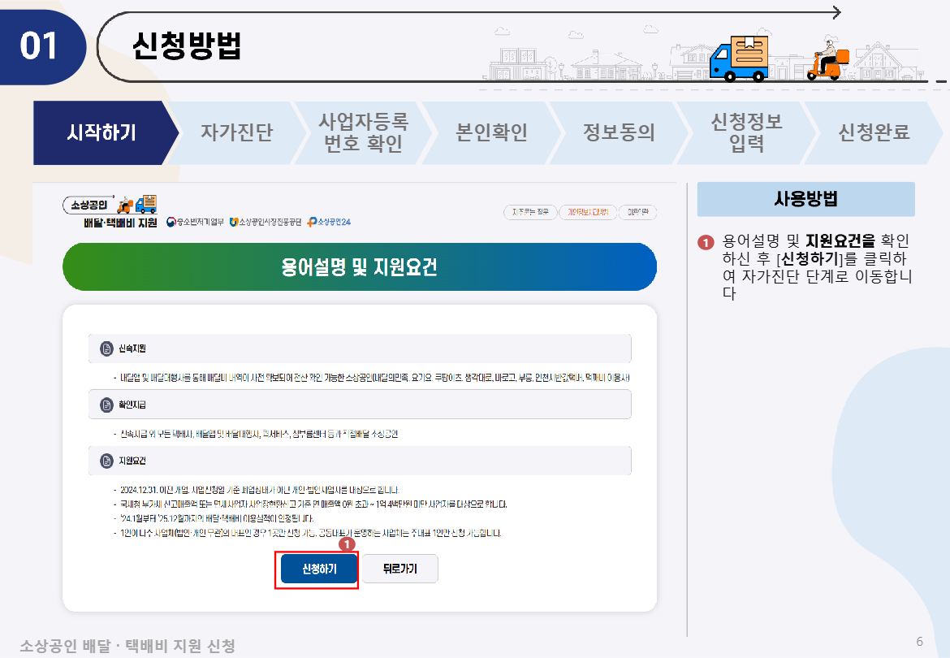Viewport: 950px width, 658px height.
Task: Click the line starting 2024.12.31. 이전 개업
Action: pos(259,490)
